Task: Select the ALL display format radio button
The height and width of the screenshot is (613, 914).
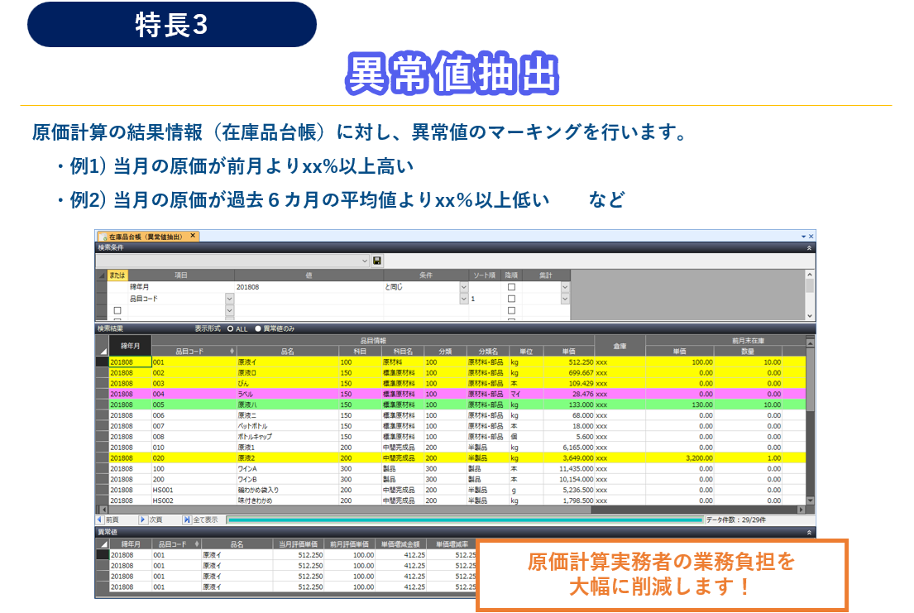Action: coord(230,329)
